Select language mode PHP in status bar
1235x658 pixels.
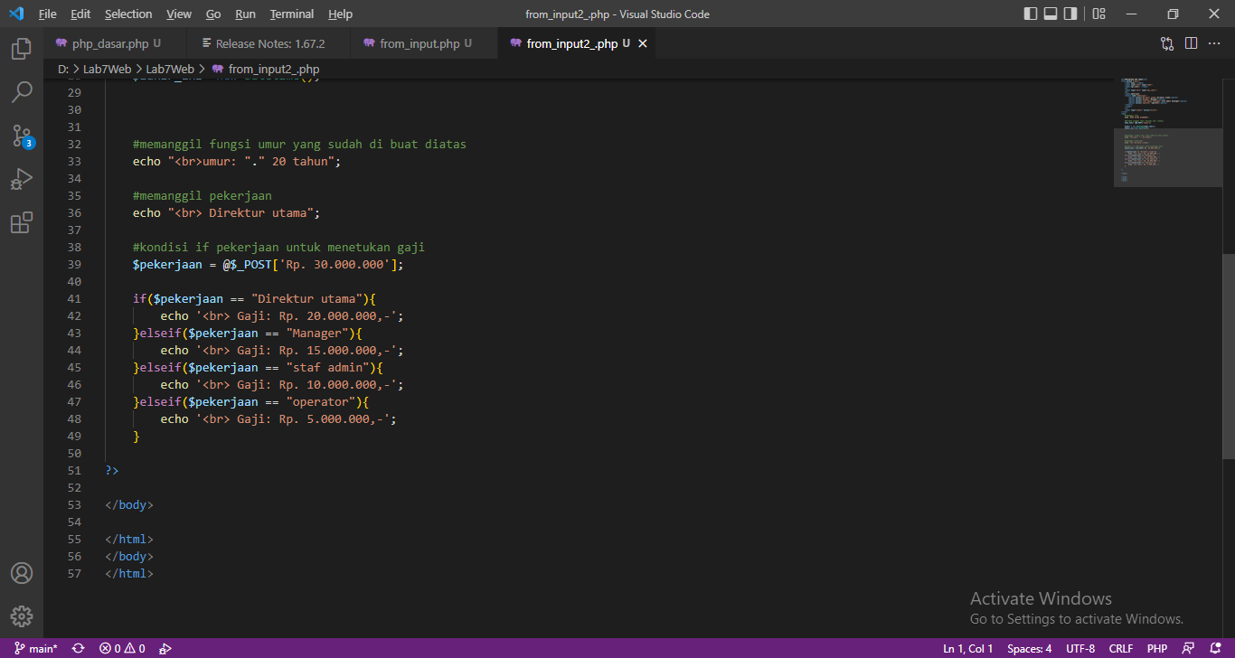[1157, 648]
